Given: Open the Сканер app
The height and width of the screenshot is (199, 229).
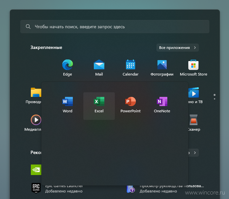Looking at the screenshot, I should click(194, 120).
